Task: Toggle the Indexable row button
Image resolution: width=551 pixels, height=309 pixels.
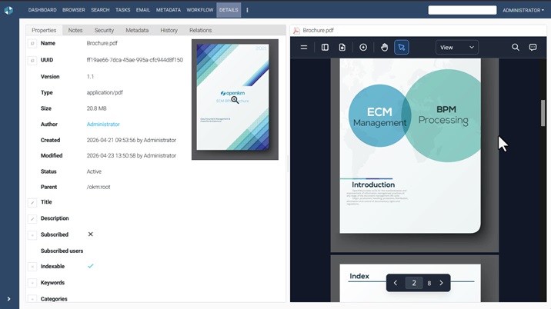Action: pyautogui.click(x=32, y=267)
